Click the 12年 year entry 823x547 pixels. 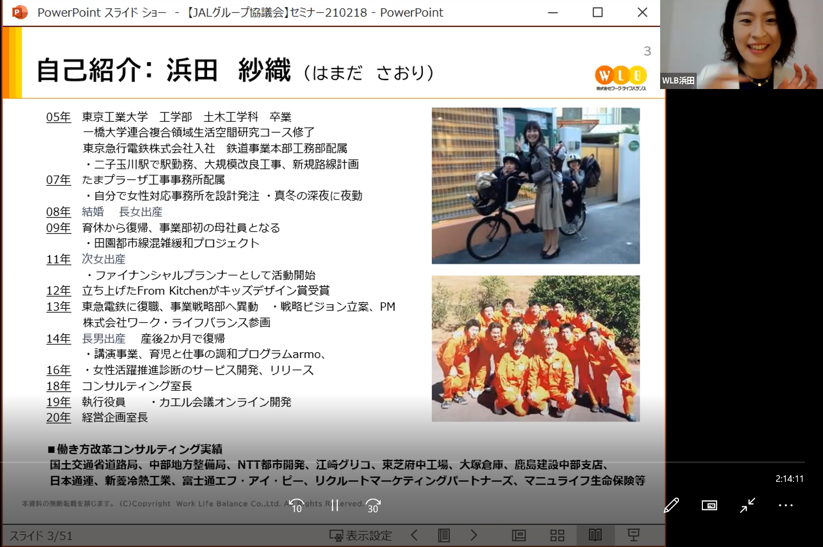coord(59,291)
